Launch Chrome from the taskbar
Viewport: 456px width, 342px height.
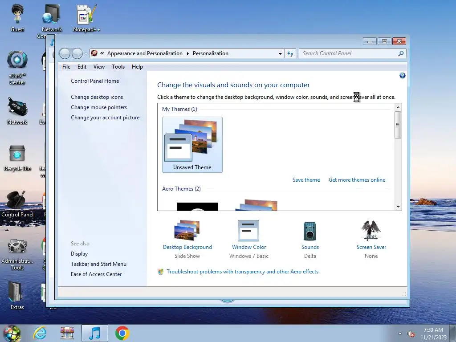coord(122,333)
